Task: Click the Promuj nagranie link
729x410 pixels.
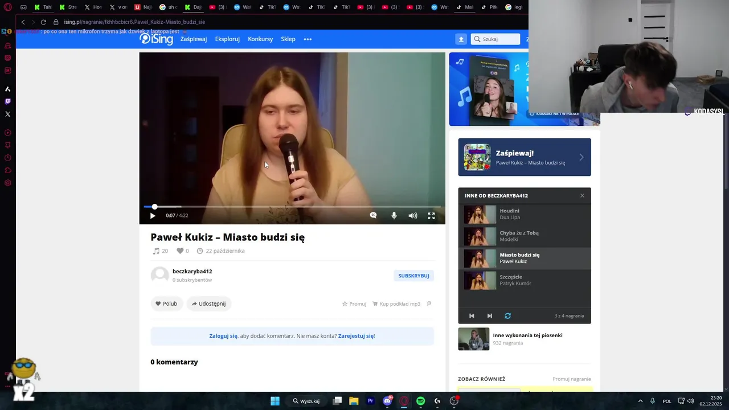Action: 571,379
